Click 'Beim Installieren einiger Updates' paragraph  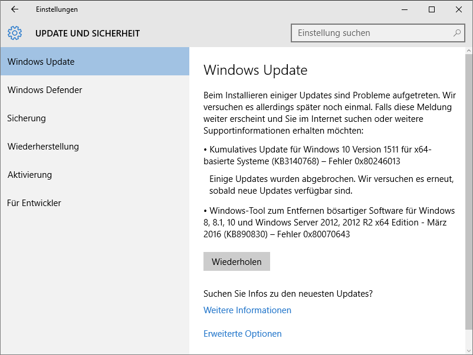tap(330, 113)
